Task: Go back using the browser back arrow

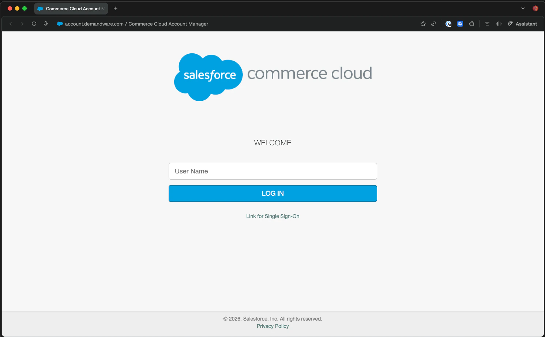Action: click(x=11, y=24)
